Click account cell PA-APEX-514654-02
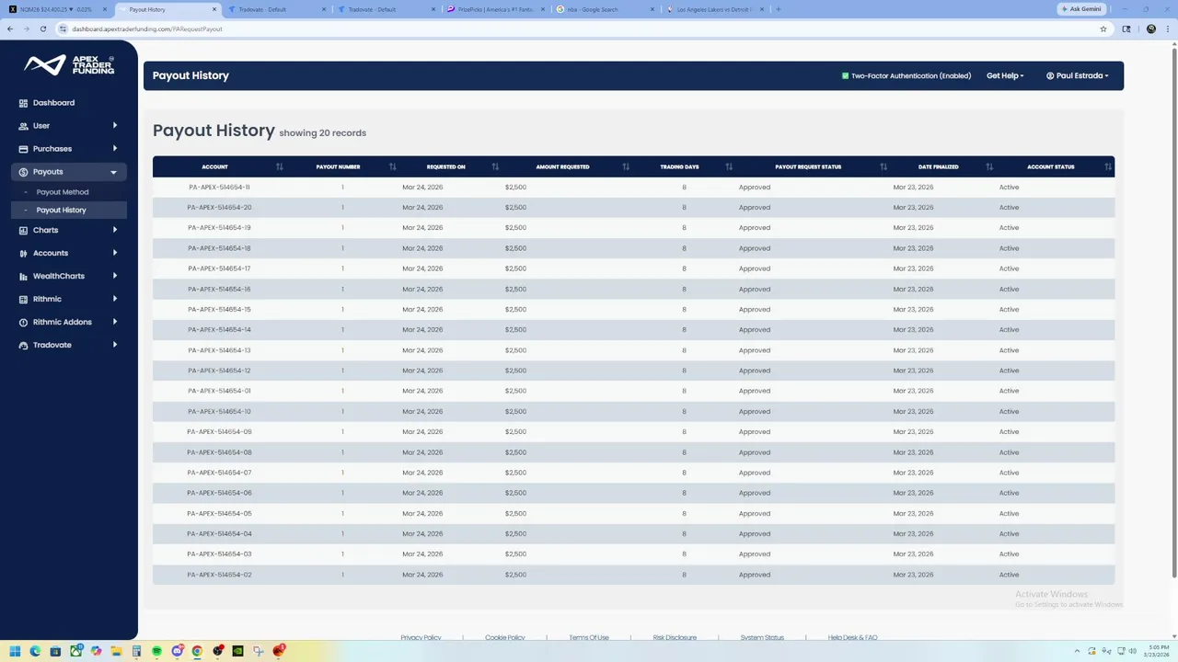The image size is (1178, 662). (219, 575)
